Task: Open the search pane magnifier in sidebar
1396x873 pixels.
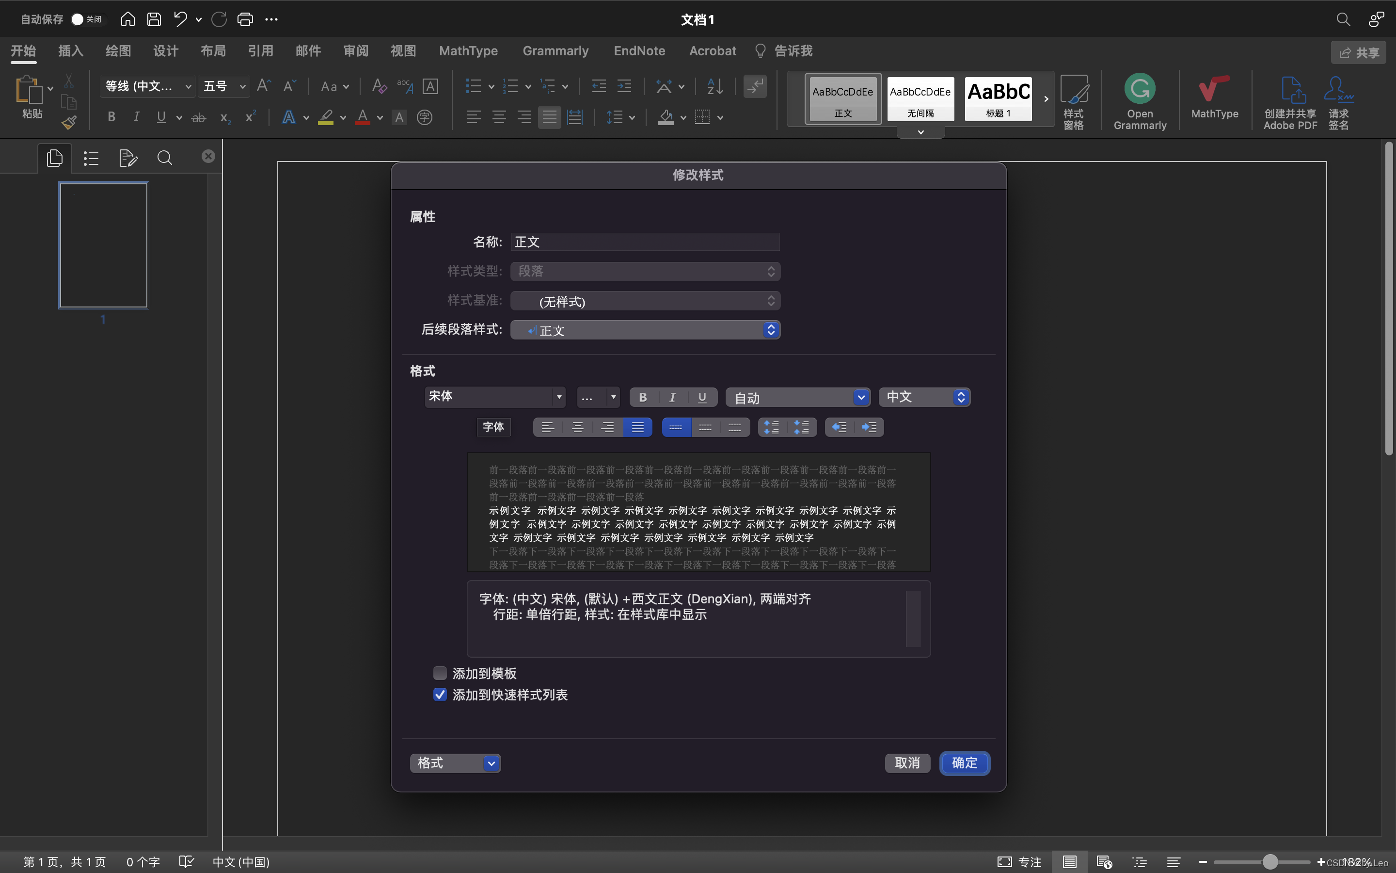Action: point(164,158)
